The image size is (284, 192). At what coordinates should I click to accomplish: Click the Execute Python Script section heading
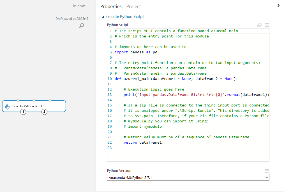(124, 16)
